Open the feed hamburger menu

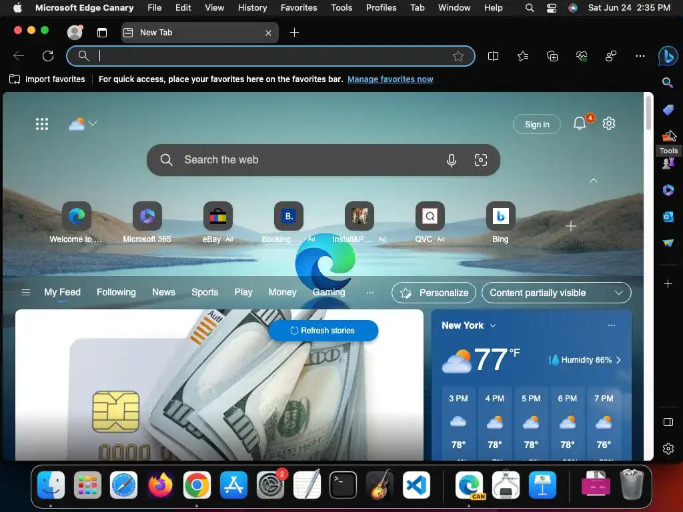pos(26,292)
